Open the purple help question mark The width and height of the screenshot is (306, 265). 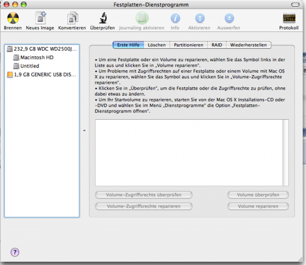click(15, 252)
